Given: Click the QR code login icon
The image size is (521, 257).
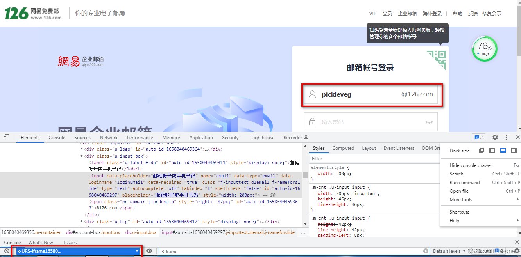Looking at the screenshot, I should (436, 60).
